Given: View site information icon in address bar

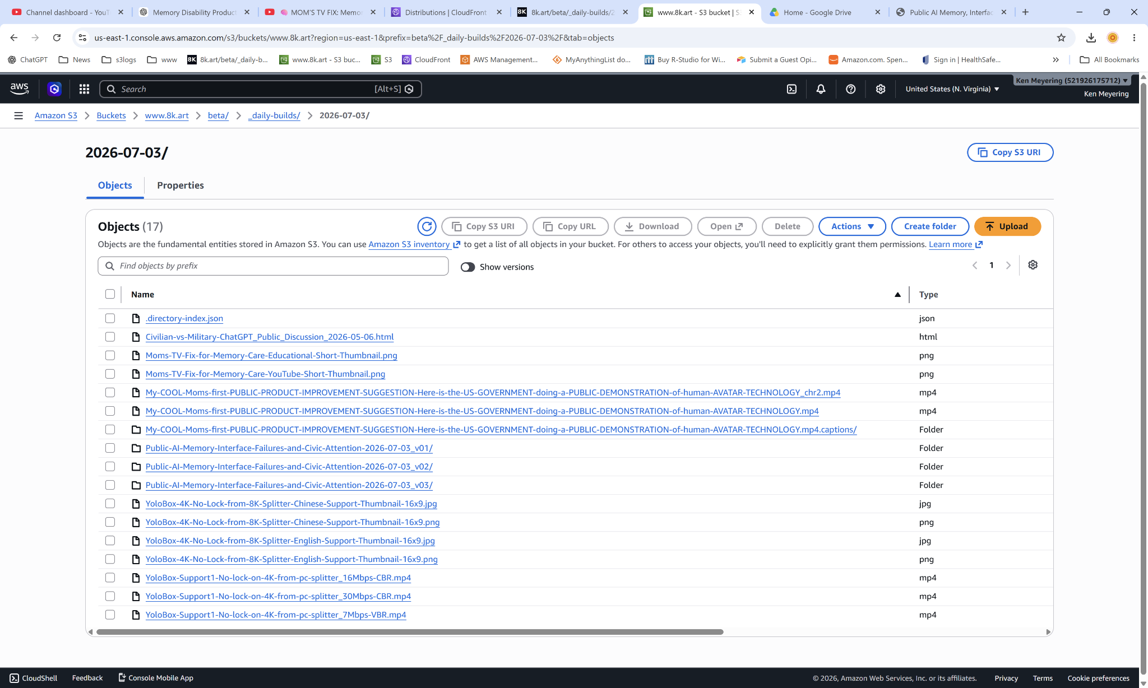Looking at the screenshot, I should [x=82, y=38].
